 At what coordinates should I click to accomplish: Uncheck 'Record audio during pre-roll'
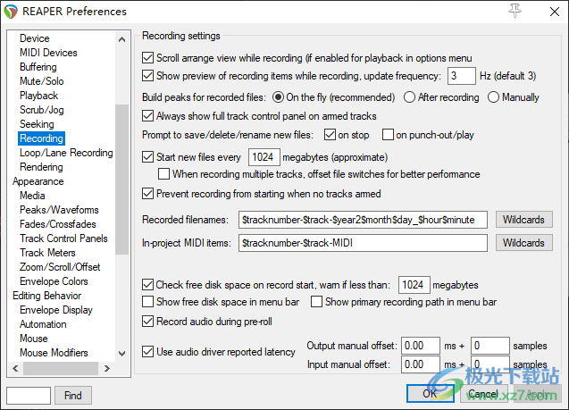coord(148,322)
